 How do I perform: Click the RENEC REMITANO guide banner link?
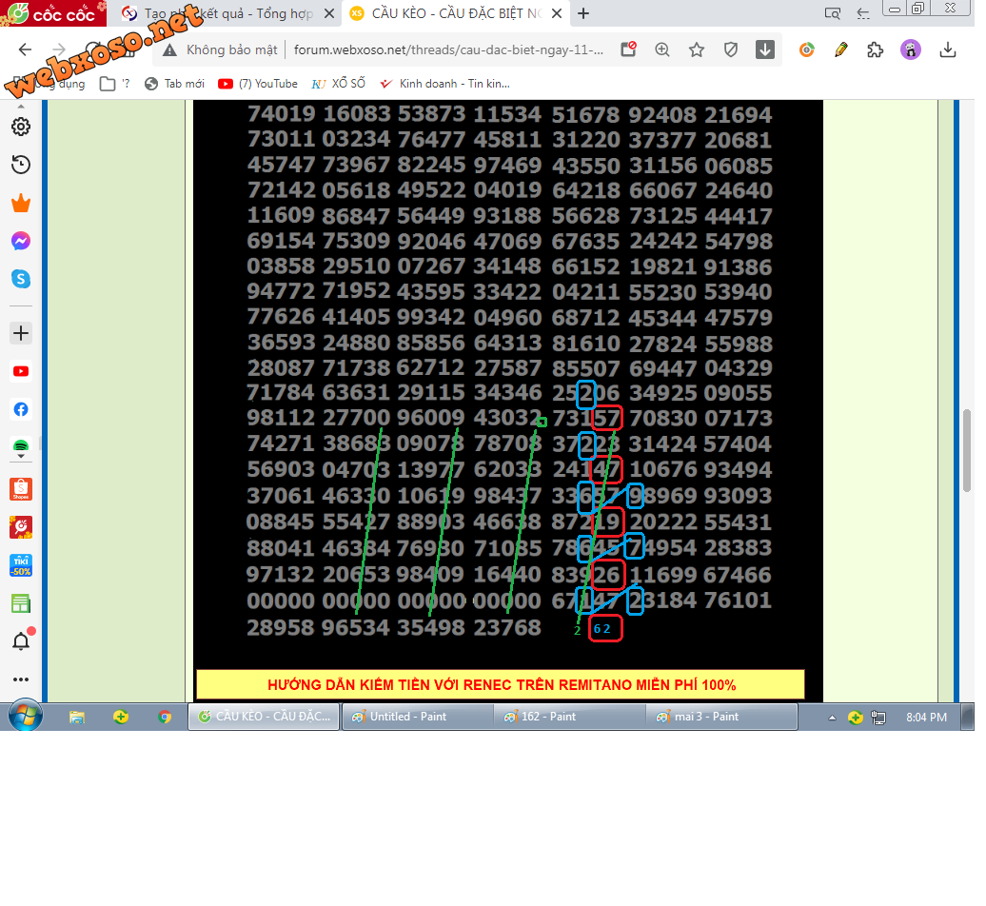click(x=501, y=685)
